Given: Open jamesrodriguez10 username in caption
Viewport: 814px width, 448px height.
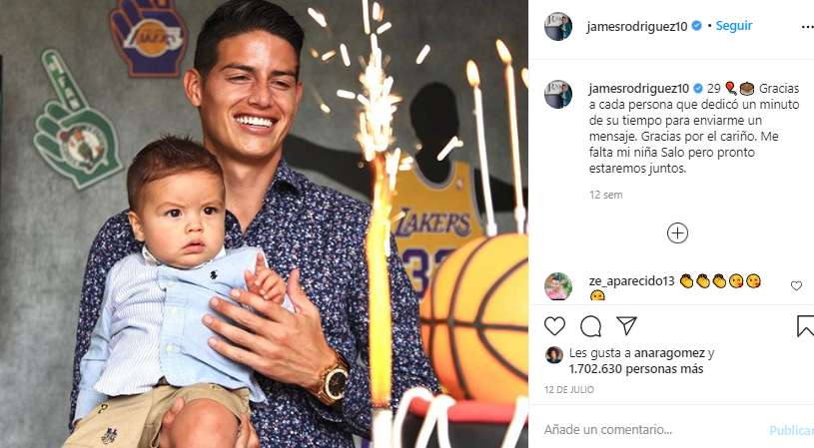Looking at the screenshot, I should click(639, 89).
